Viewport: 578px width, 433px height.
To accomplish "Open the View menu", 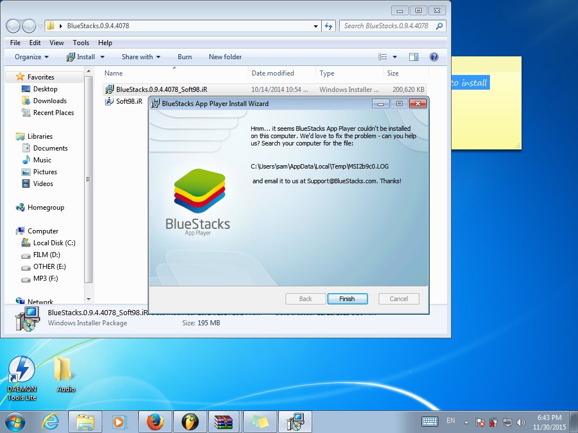I will tap(56, 43).
